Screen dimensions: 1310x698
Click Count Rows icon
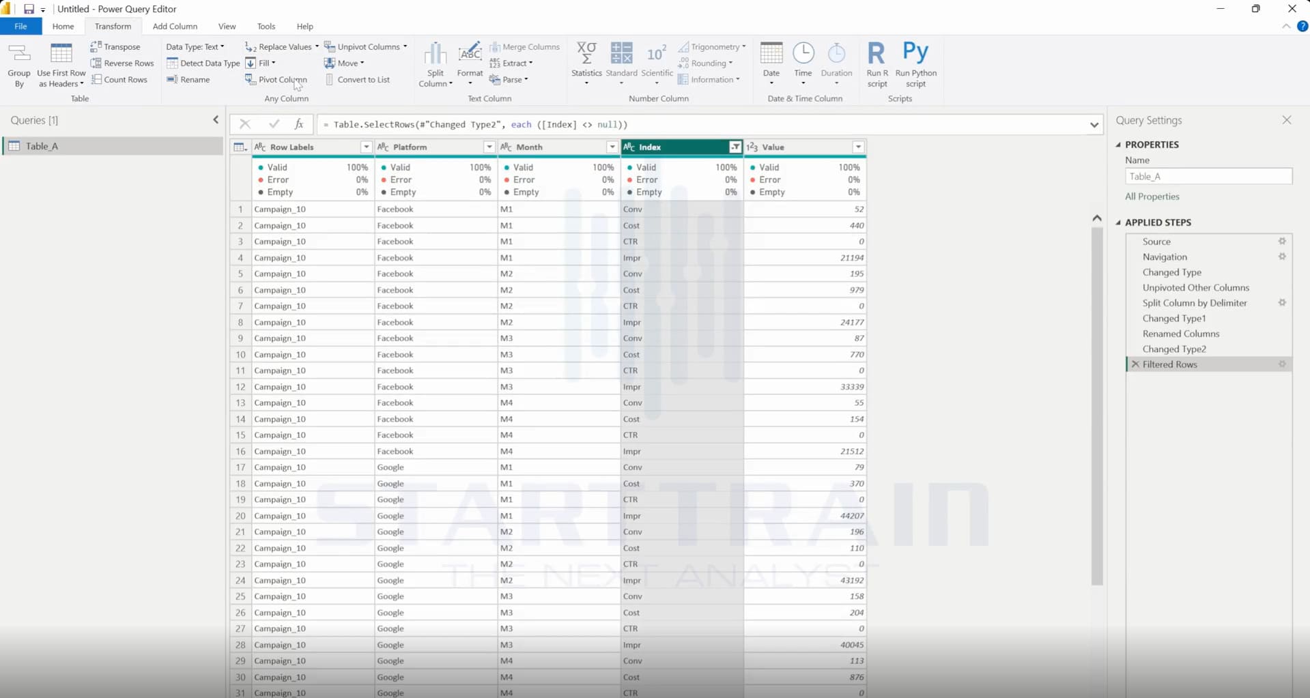click(x=96, y=79)
